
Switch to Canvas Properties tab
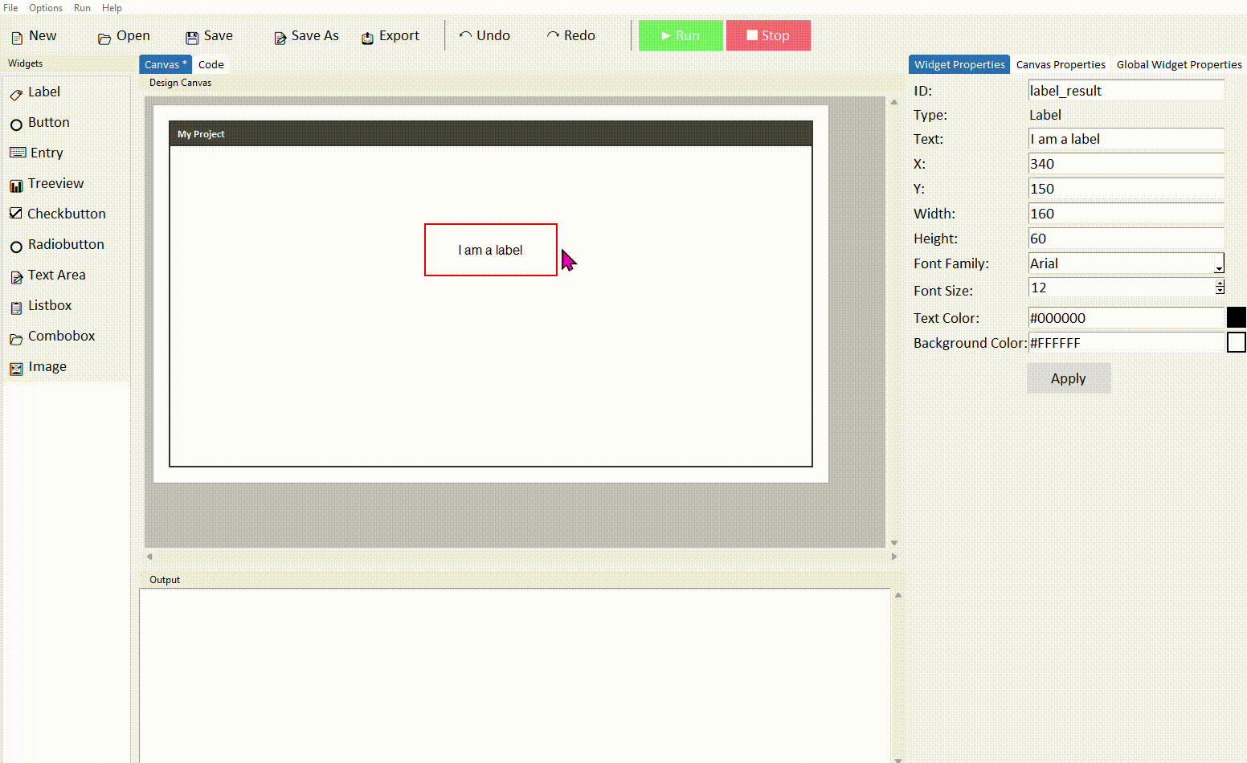tap(1061, 64)
